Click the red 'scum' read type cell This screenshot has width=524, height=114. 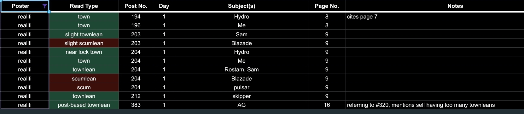[84, 87]
